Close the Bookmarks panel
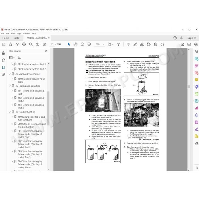The width and height of the screenshot is (199, 199). [x=46, y=51]
